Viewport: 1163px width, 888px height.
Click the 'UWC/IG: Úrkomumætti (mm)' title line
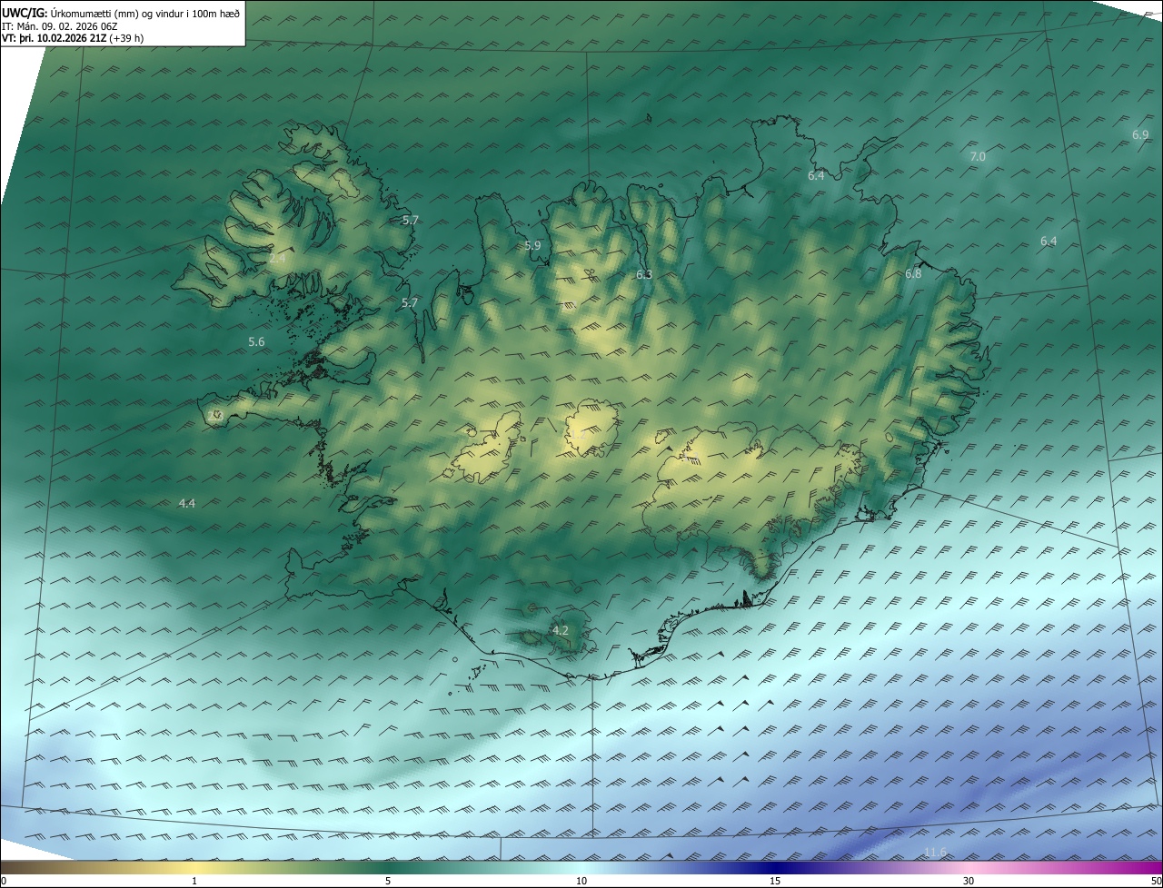(x=121, y=14)
